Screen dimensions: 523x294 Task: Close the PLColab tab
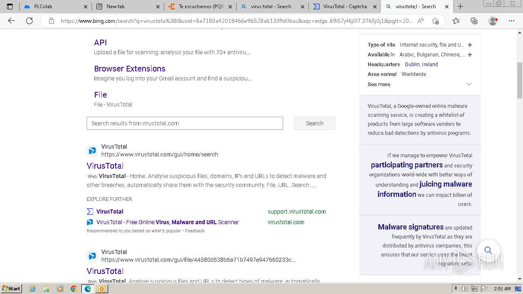point(85,7)
